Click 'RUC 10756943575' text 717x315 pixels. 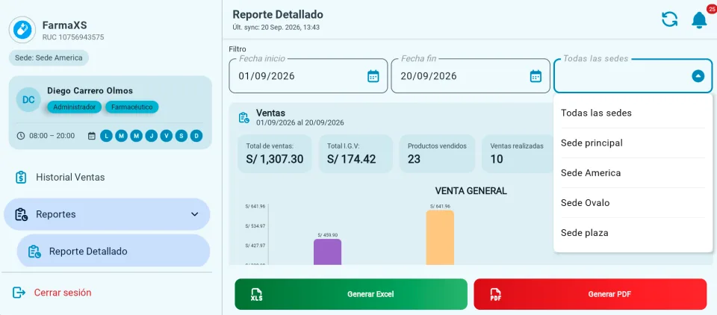tap(73, 37)
